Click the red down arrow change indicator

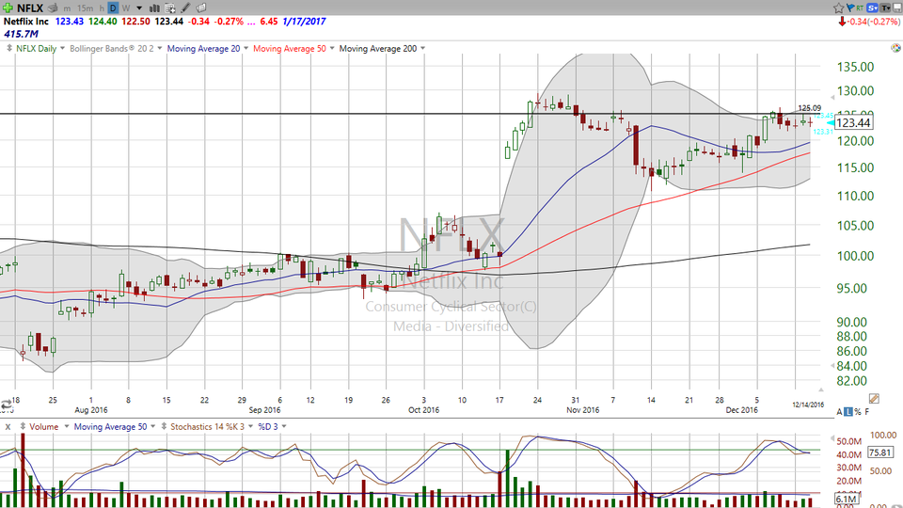[842, 22]
